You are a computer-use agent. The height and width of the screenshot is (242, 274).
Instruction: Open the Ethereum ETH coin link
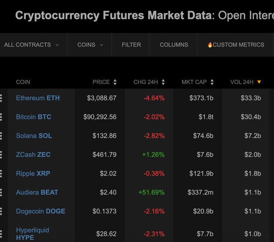tap(38, 98)
